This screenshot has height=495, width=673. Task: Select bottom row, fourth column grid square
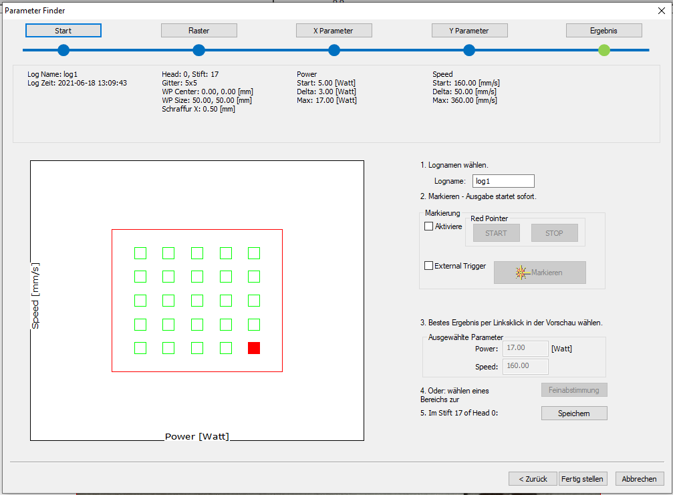226,348
